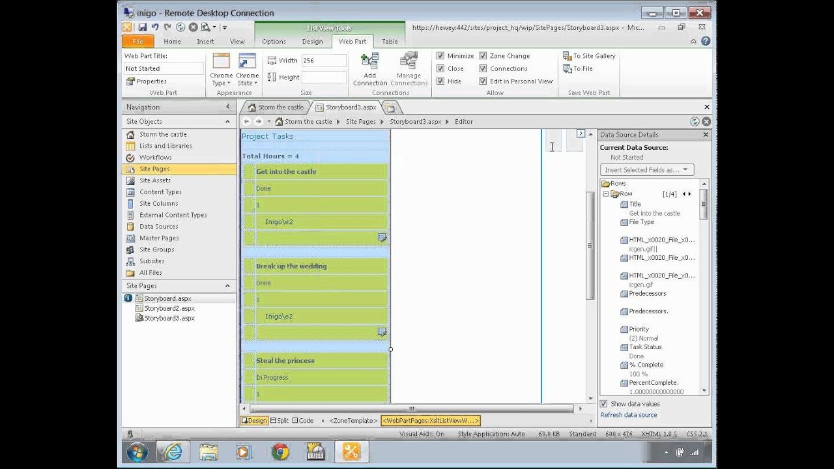Redo action in quick access toolbar
Viewport: 834px width, 469px height.
167,27
